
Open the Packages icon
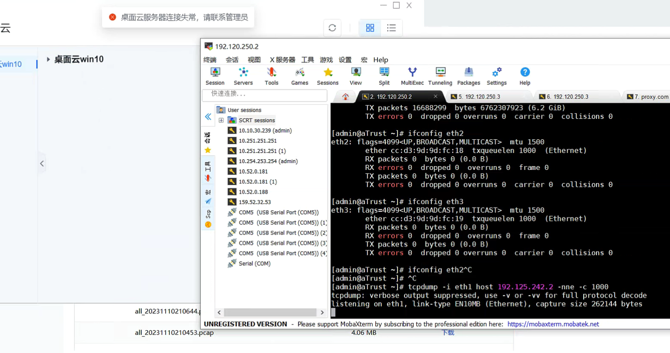pos(468,76)
